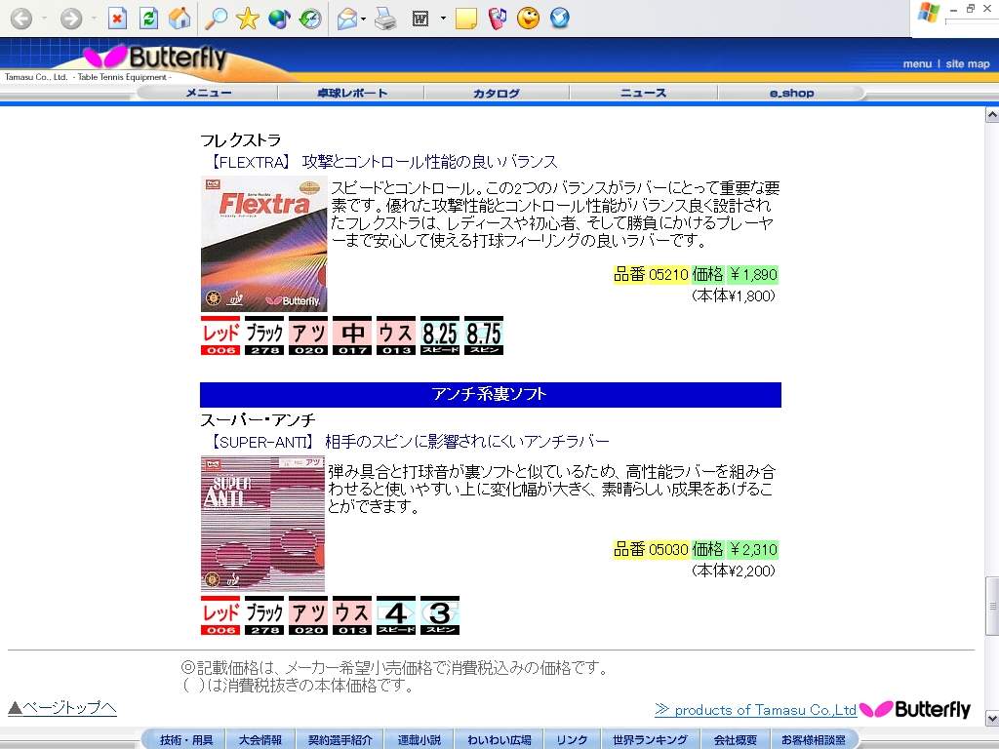The width and height of the screenshot is (999, 749).
Task: Expand the Edit icon dropdown arrow
Action: coord(443,18)
